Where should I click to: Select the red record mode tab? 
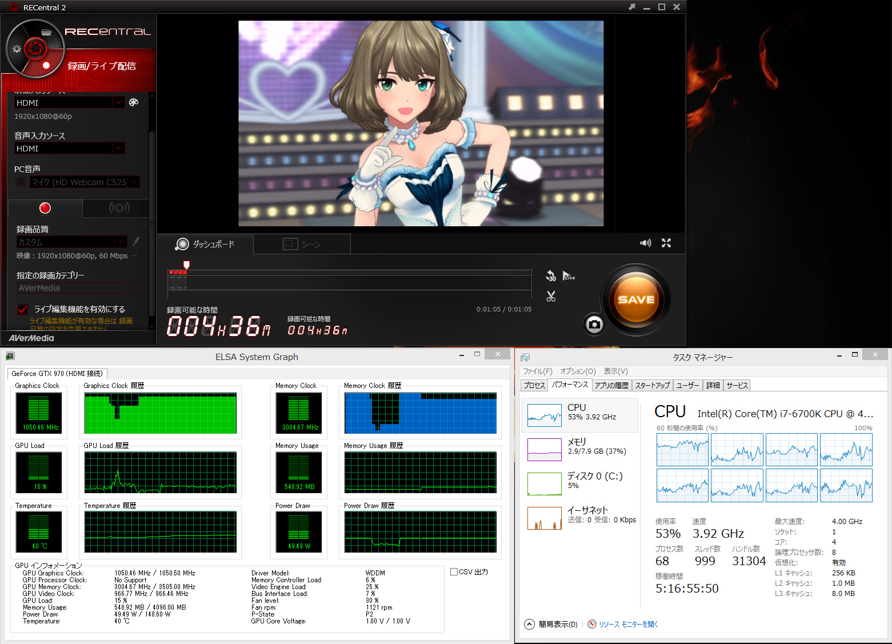coord(45,208)
